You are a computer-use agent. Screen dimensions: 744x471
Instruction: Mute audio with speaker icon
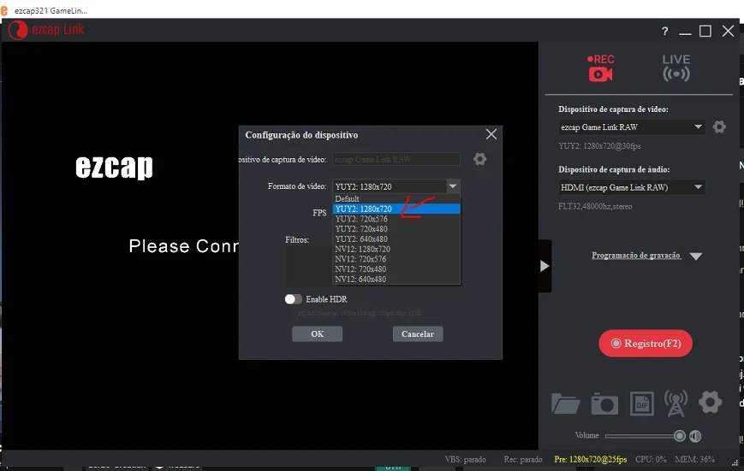pos(695,436)
